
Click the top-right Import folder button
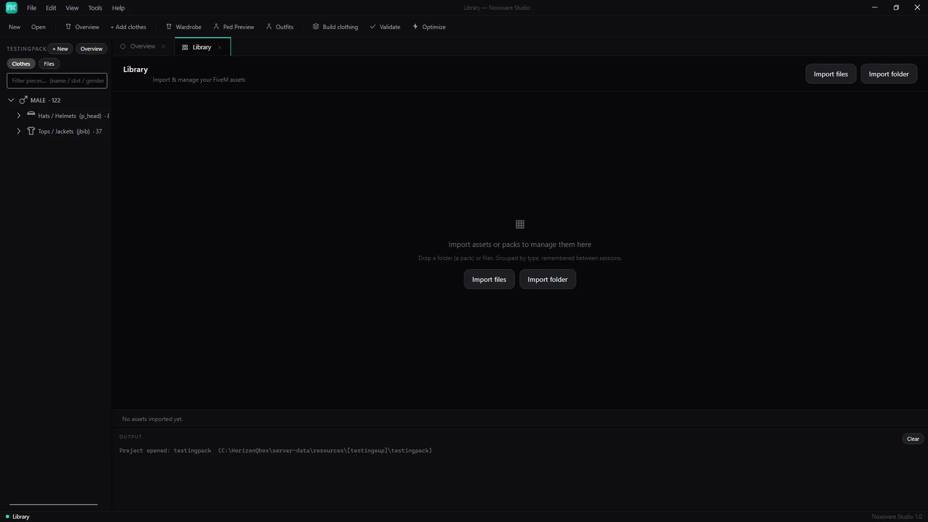[x=888, y=74]
